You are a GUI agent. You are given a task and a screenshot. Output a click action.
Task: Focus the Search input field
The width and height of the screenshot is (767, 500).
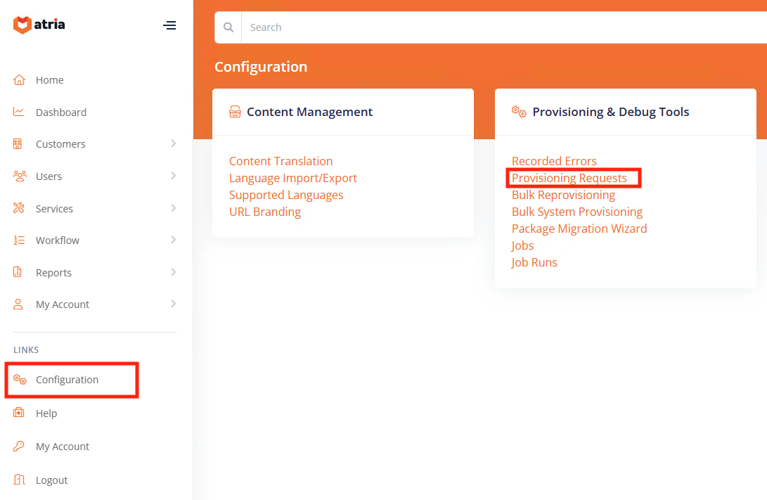point(492,27)
